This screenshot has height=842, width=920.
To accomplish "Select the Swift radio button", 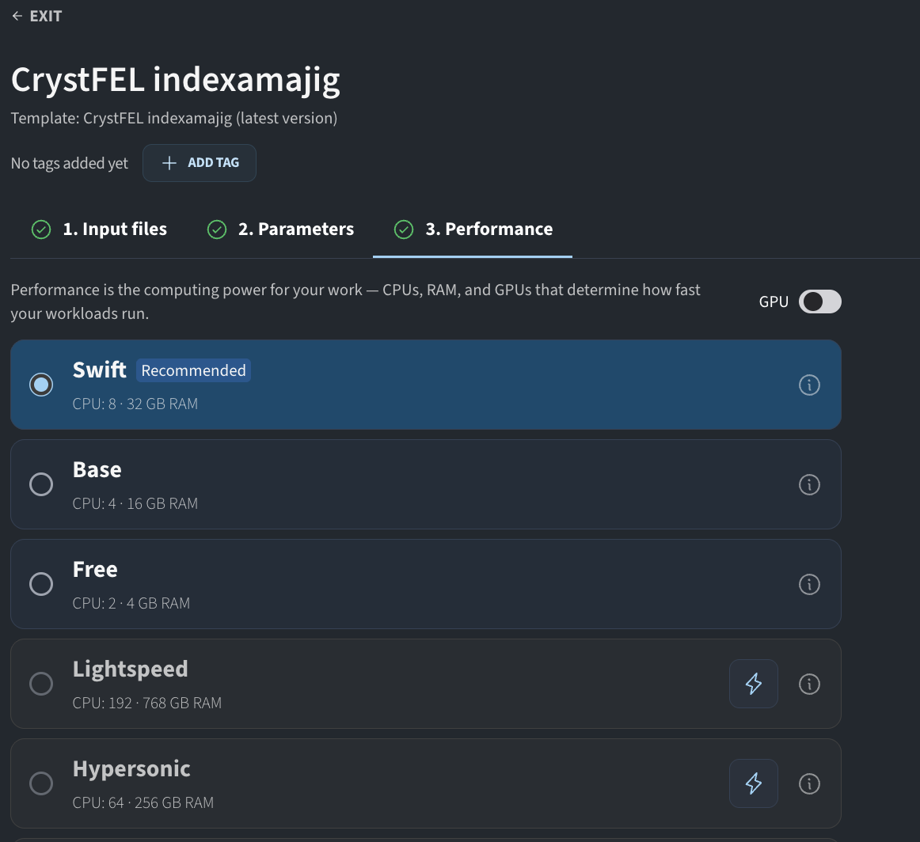I will point(41,385).
